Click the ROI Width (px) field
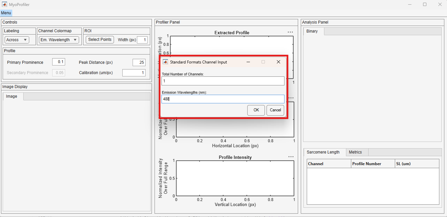Image resolution: width=447 pixels, height=217 pixels. (x=142, y=40)
